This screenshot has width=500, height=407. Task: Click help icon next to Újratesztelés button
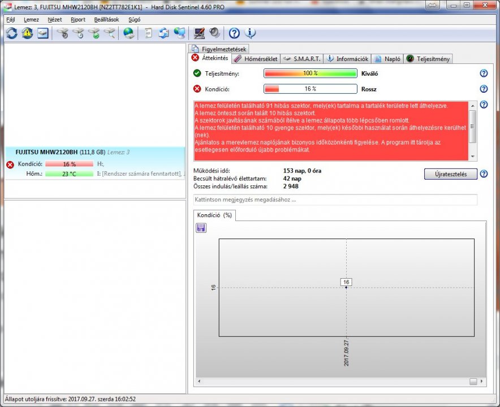click(484, 174)
